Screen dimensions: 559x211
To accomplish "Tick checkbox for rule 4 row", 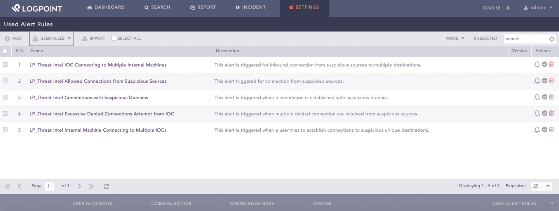I will click(5, 114).
